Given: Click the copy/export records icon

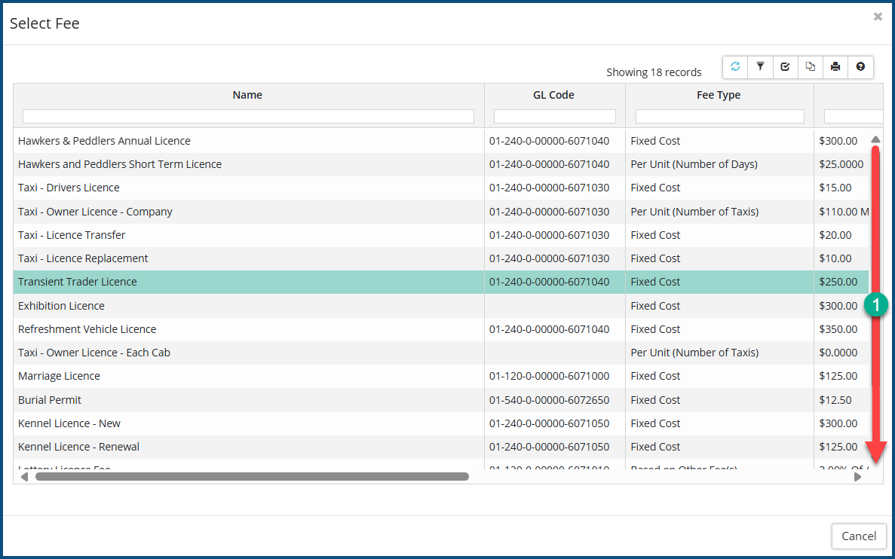Looking at the screenshot, I should point(810,67).
